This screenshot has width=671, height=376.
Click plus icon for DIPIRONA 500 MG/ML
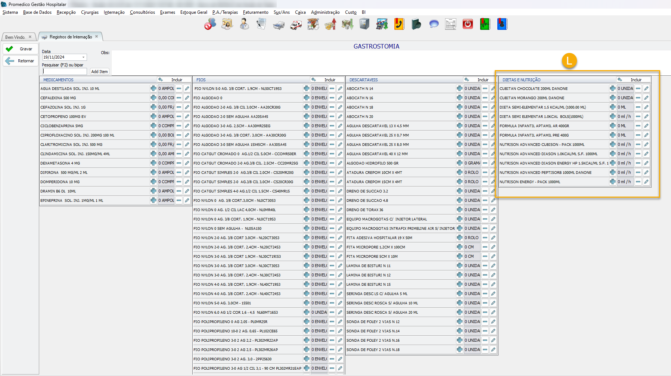153,172
